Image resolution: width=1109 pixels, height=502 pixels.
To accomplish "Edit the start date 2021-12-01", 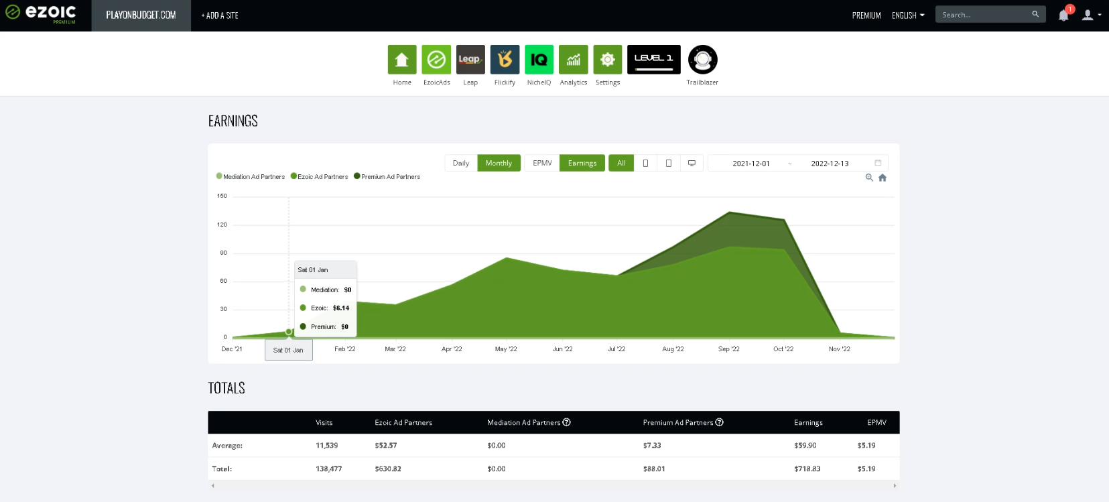I will 751,163.
